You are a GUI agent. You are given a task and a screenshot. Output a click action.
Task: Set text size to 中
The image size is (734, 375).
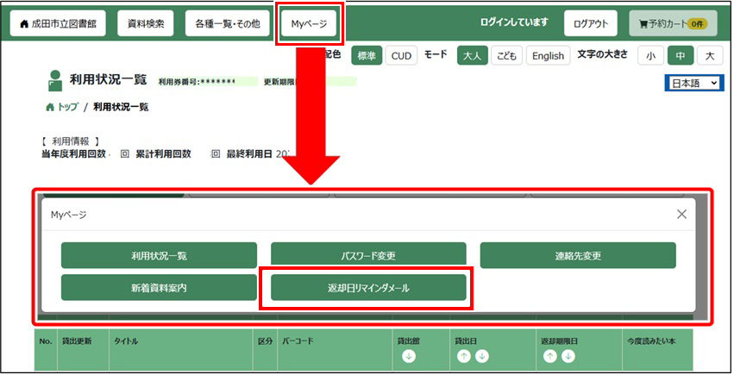pos(681,56)
